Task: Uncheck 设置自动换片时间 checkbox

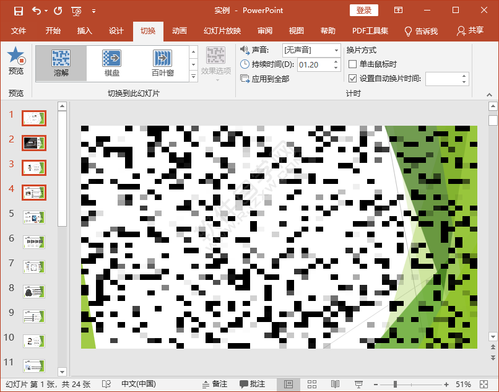Action: pyautogui.click(x=352, y=78)
